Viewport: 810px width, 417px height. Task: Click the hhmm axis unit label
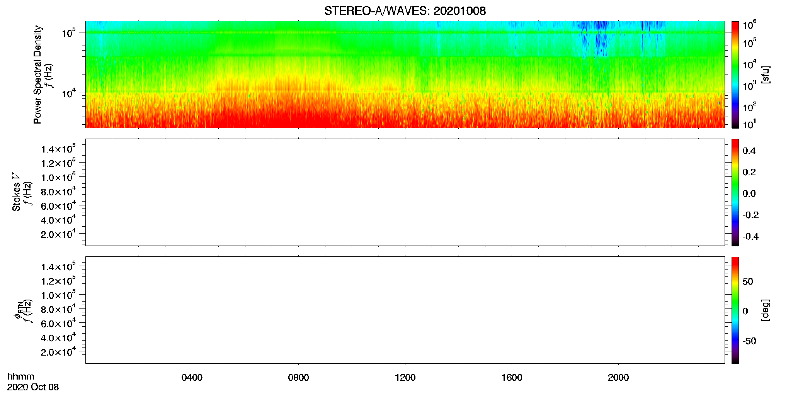point(21,376)
